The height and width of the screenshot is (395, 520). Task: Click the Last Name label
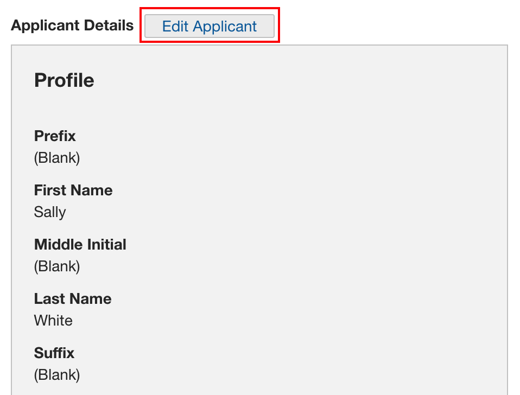73,299
